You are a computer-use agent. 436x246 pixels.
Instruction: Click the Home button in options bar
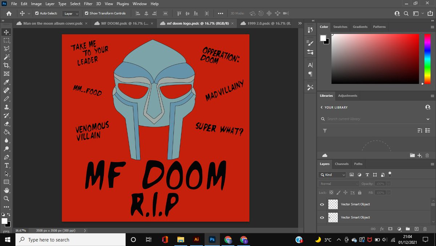click(x=9, y=13)
